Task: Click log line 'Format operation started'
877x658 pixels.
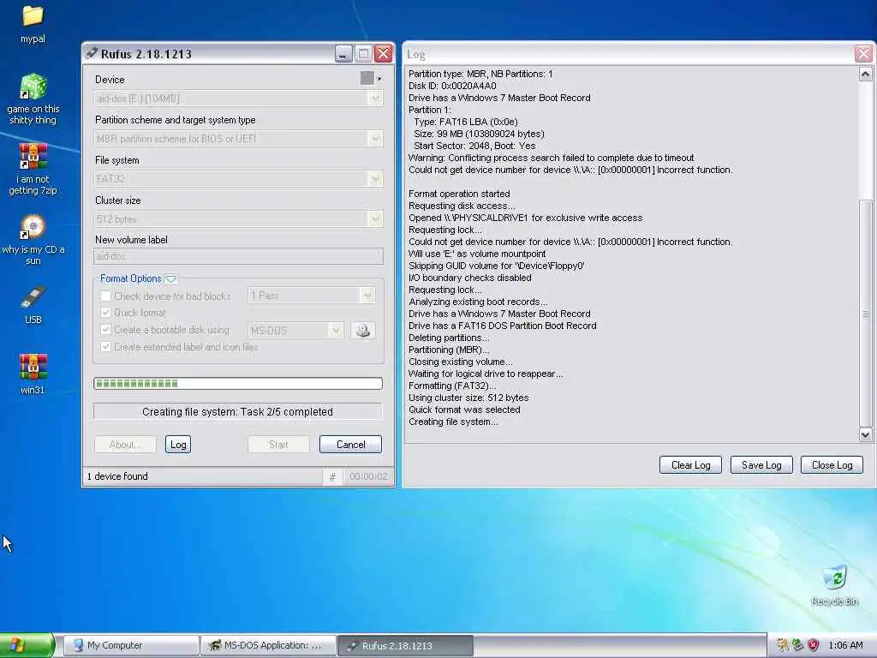Action: tap(459, 194)
